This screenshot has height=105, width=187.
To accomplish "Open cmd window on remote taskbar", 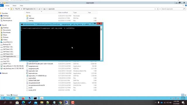I will tap(35, 98).
